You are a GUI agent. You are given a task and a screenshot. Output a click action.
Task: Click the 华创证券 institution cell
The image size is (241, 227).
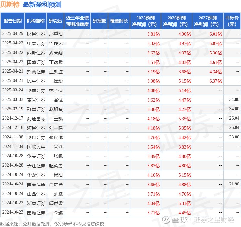click(36, 137)
